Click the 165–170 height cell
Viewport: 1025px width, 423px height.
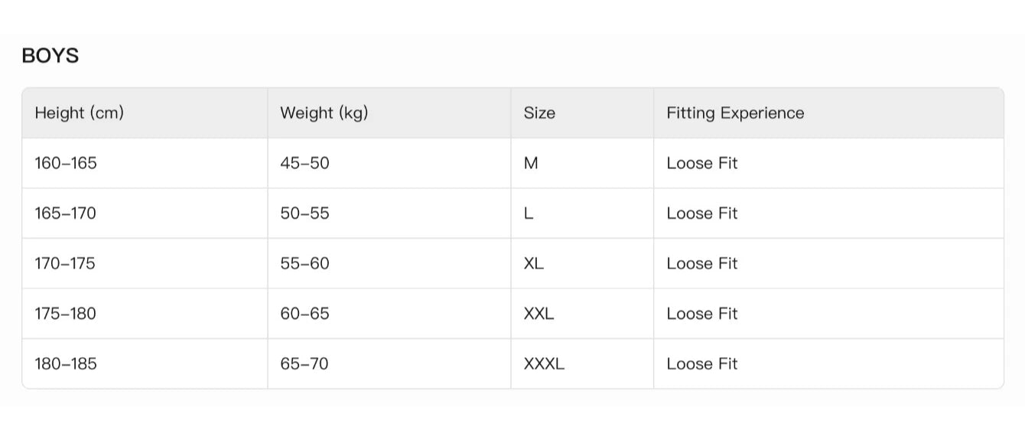[66, 213]
